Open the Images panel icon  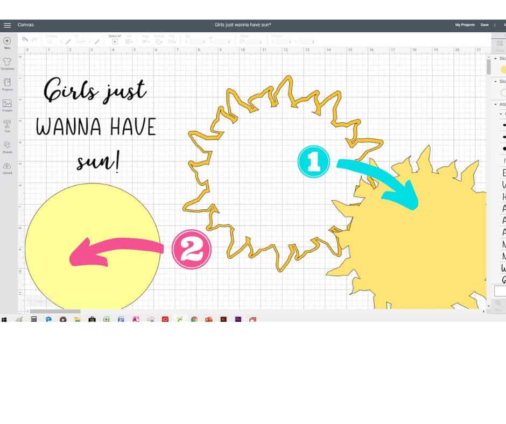pos(7,103)
